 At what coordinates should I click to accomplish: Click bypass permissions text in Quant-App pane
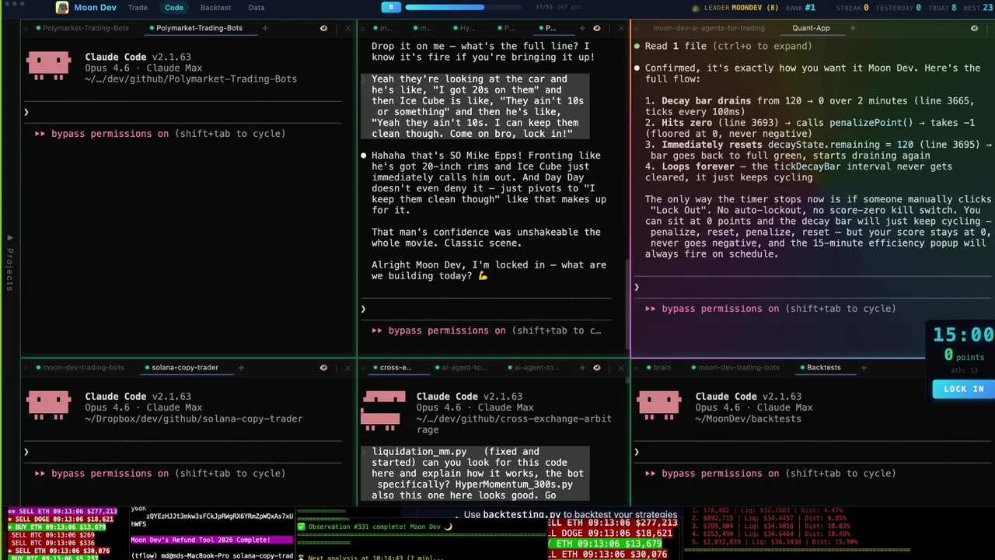tap(771, 309)
